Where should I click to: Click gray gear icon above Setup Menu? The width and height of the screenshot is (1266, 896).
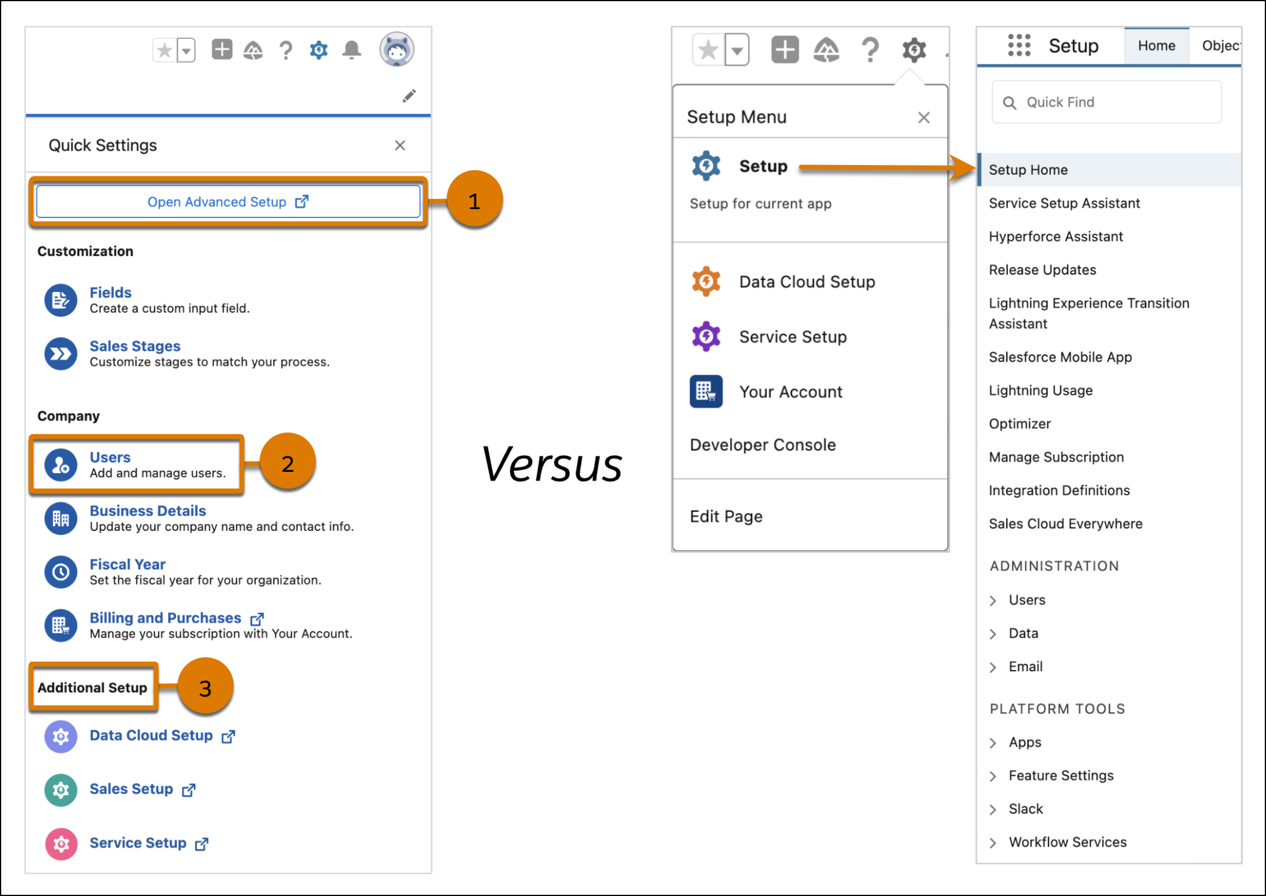coord(914,50)
